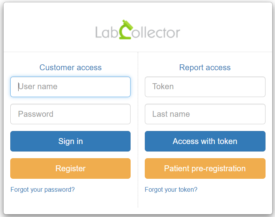Click into the Password field

pyautogui.click(x=70, y=114)
